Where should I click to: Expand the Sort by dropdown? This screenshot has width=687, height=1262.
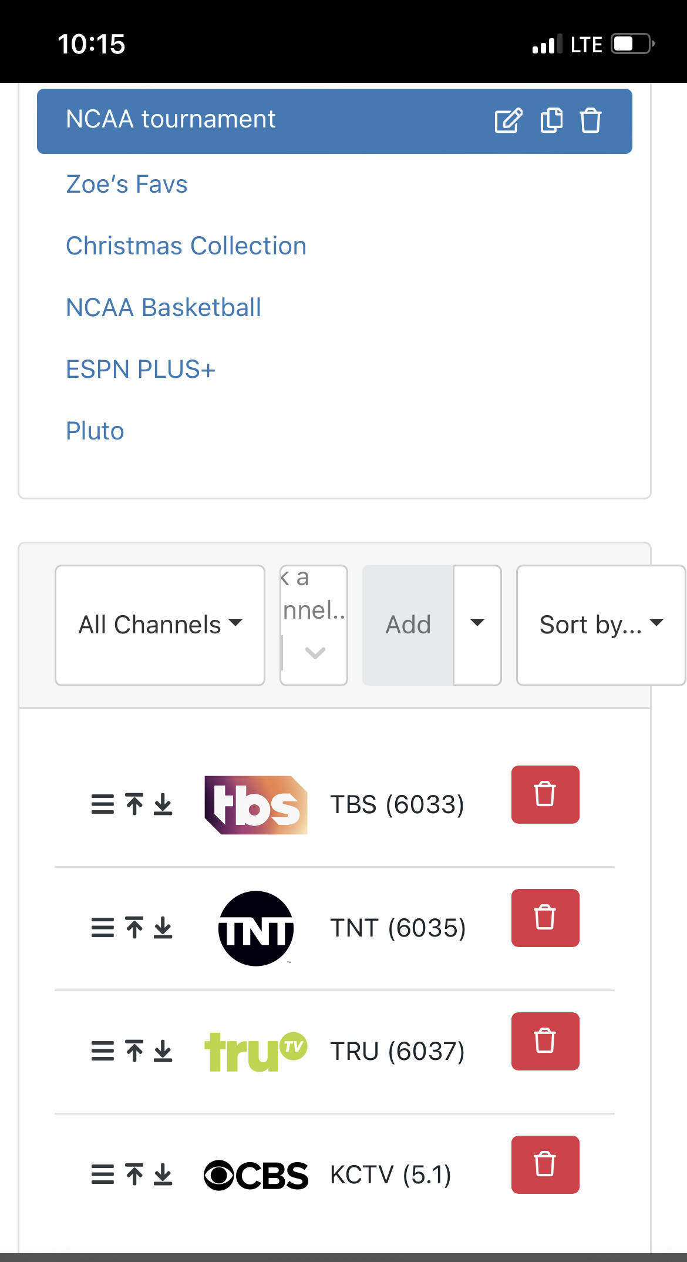click(x=600, y=625)
